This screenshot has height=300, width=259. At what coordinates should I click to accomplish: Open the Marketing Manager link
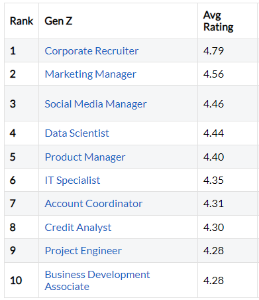coord(91,74)
